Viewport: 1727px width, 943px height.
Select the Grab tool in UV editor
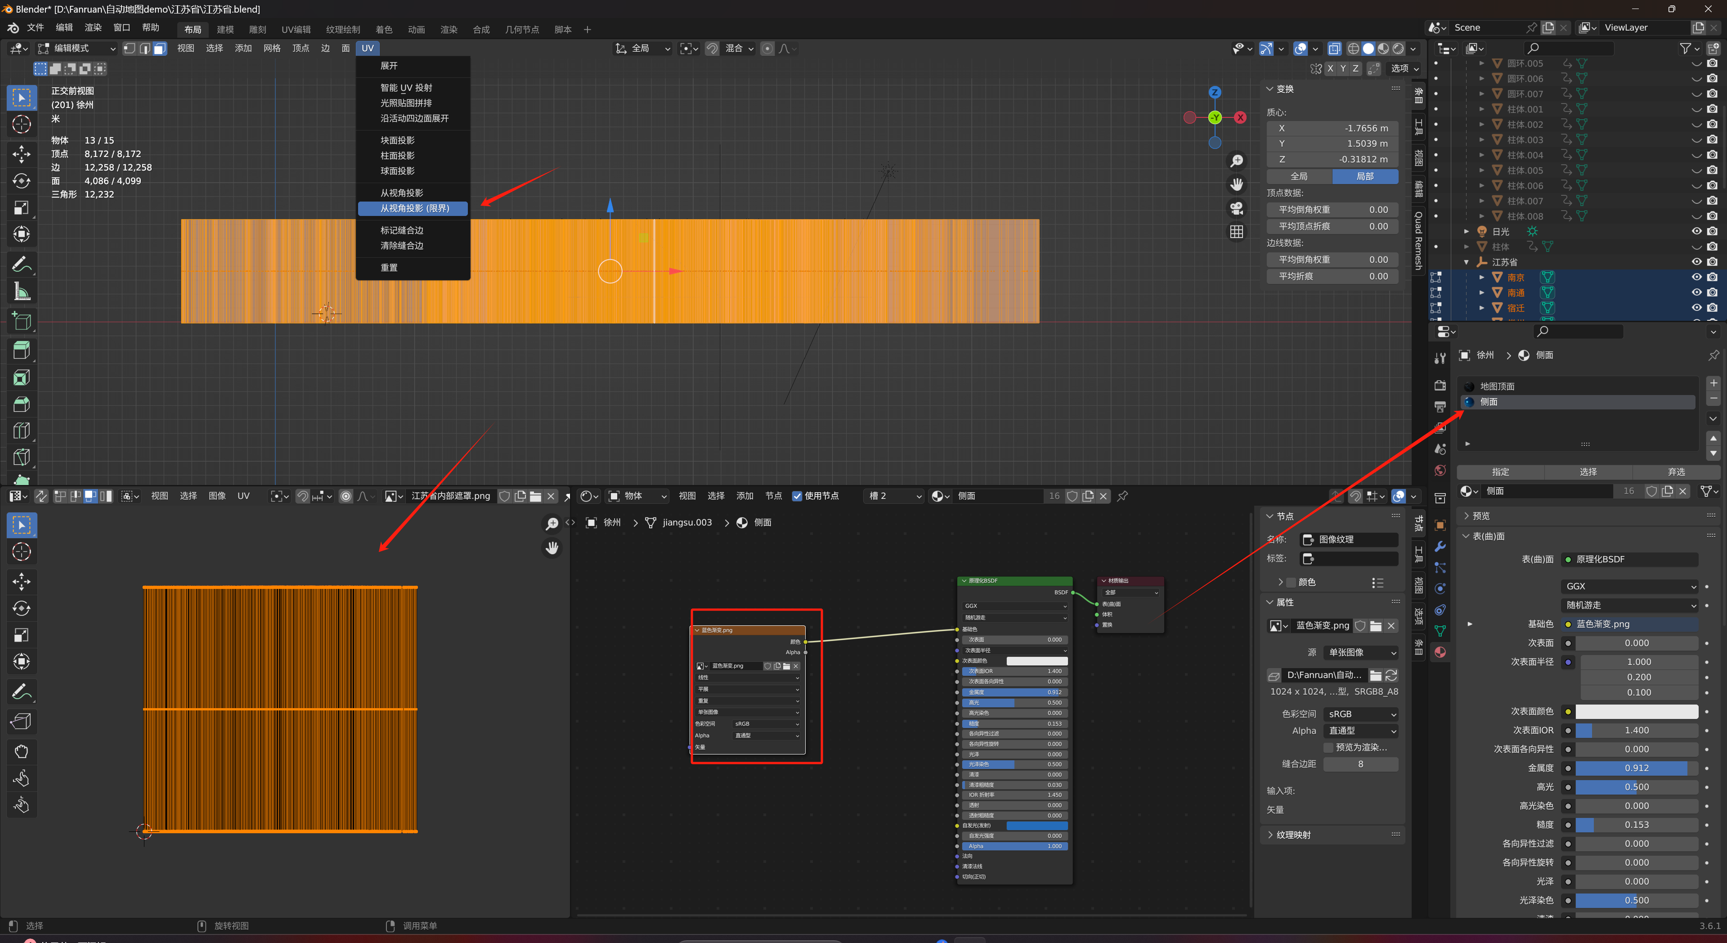click(x=22, y=751)
